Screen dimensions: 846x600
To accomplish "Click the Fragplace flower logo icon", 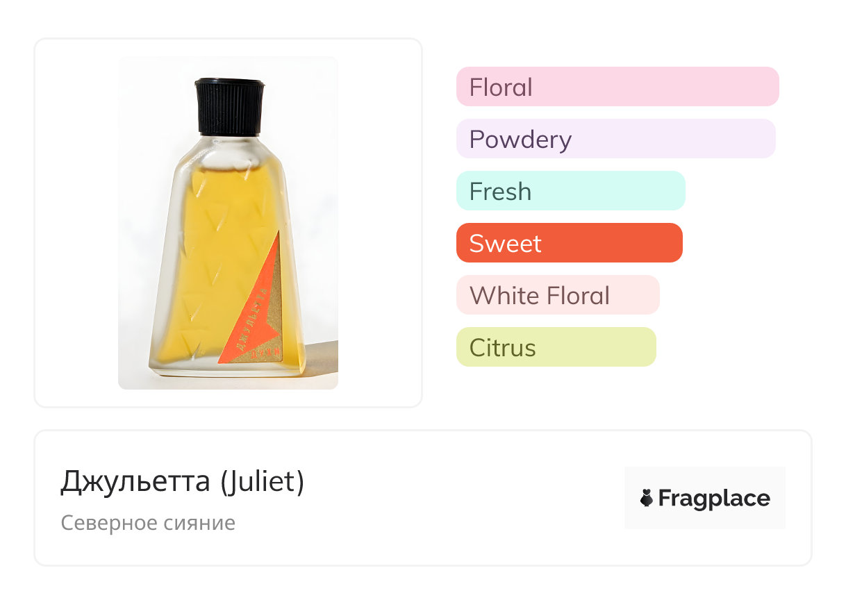I will click(x=647, y=498).
